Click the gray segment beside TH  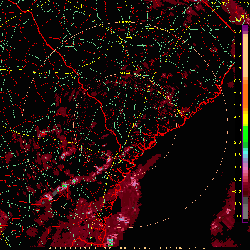point(245,214)
